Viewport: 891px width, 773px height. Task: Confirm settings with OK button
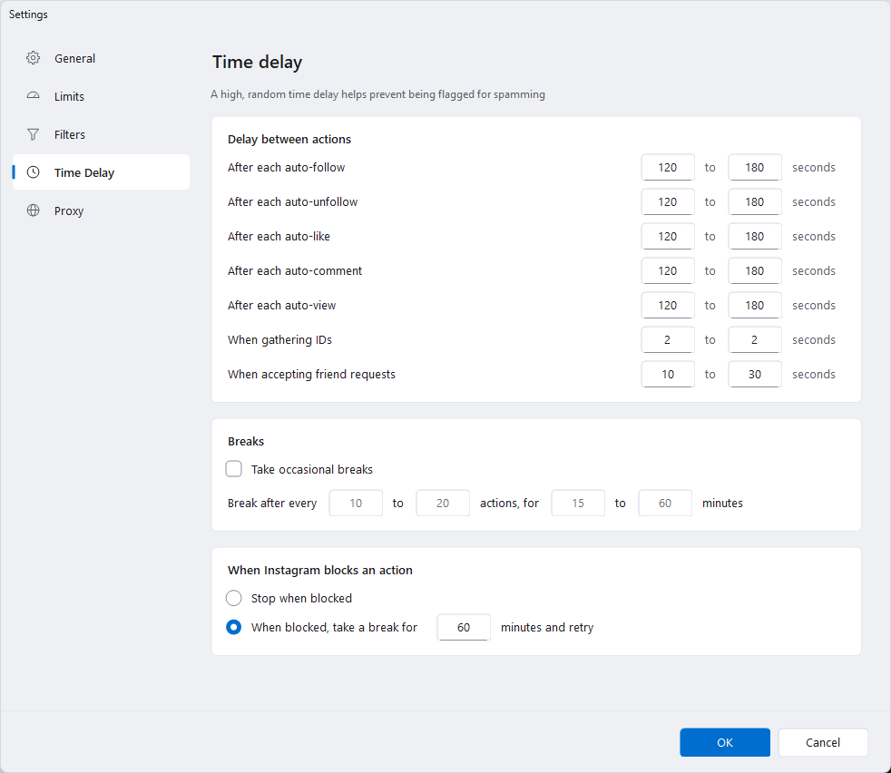pos(725,742)
